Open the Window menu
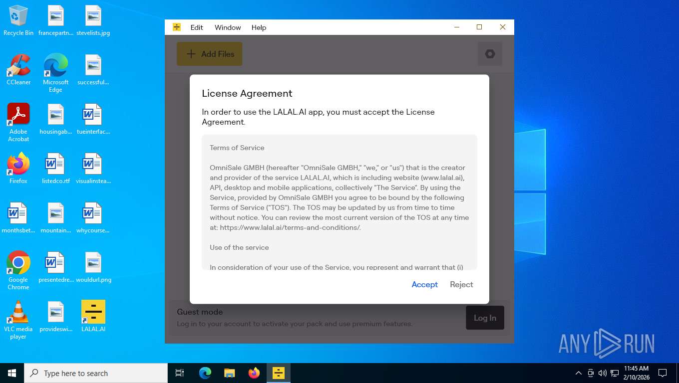Image resolution: width=679 pixels, height=383 pixels. (228, 27)
